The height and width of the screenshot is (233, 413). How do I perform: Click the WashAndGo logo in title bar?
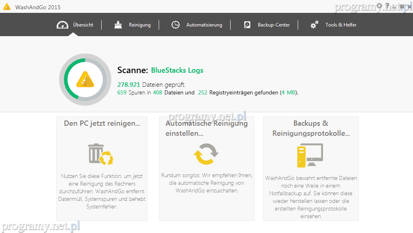click(x=7, y=7)
